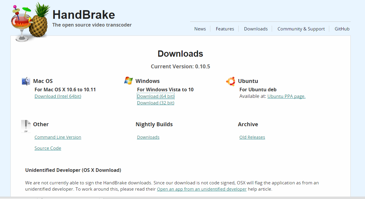Open the GitHub navigation link
365x199 pixels.
pos(342,29)
